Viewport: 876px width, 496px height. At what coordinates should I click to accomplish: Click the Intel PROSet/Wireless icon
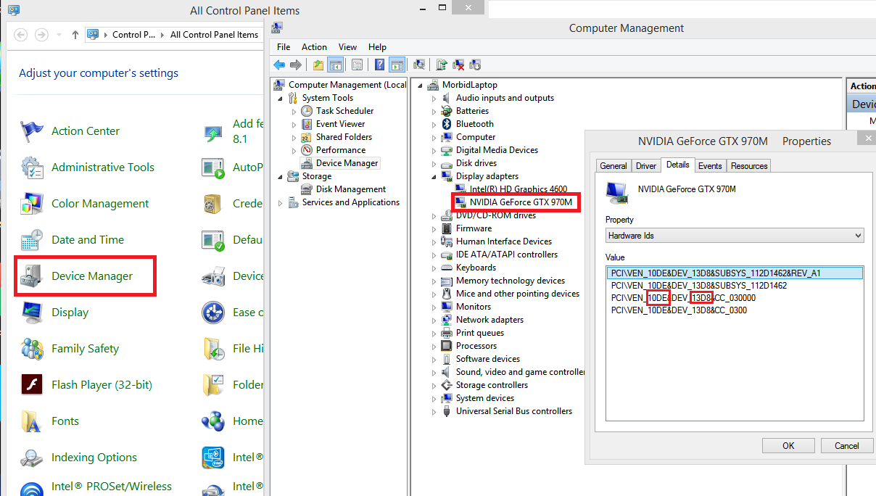coord(32,489)
